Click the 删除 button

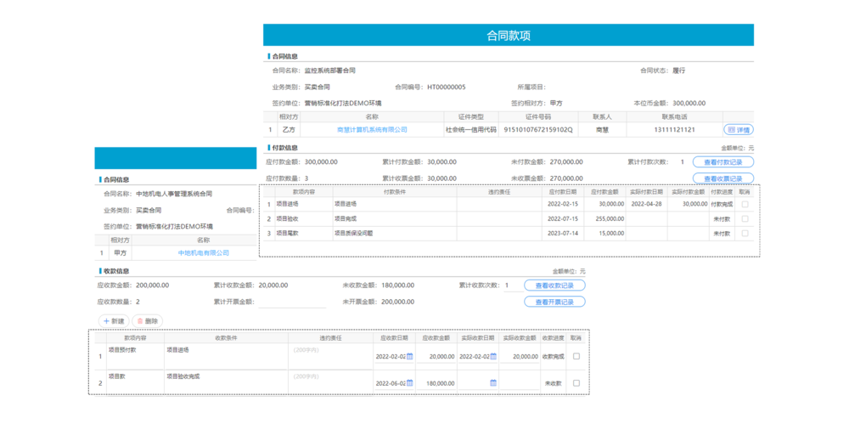click(147, 321)
